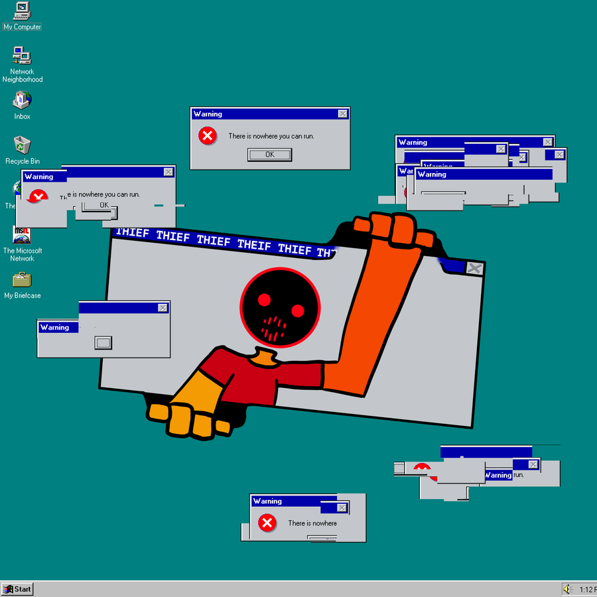Click the clock showing 1:12 in tray
This screenshot has height=597, width=597.
(x=588, y=590)
